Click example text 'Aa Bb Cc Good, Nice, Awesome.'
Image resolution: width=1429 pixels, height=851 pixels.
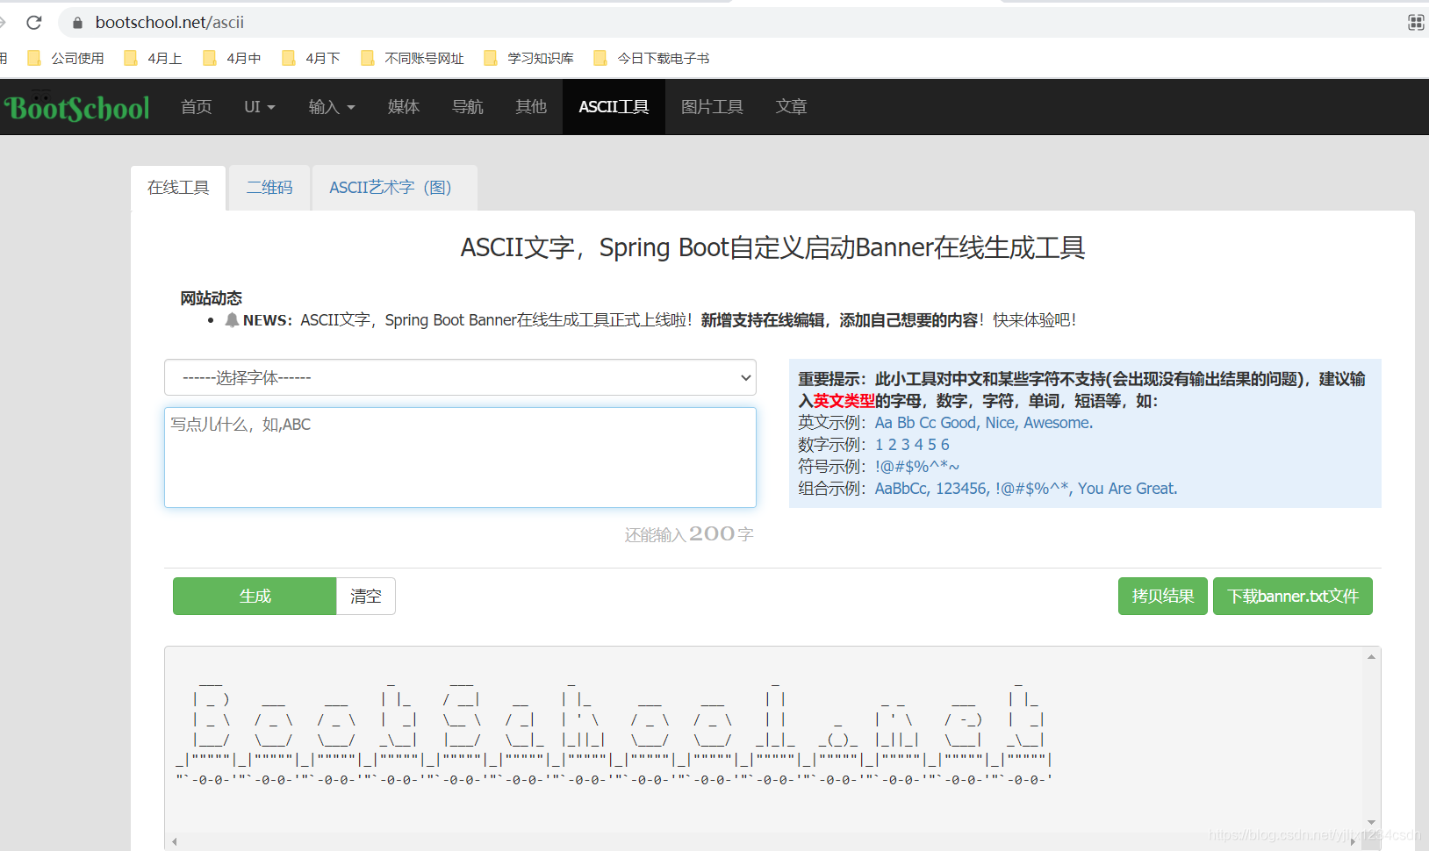point(984,423)
